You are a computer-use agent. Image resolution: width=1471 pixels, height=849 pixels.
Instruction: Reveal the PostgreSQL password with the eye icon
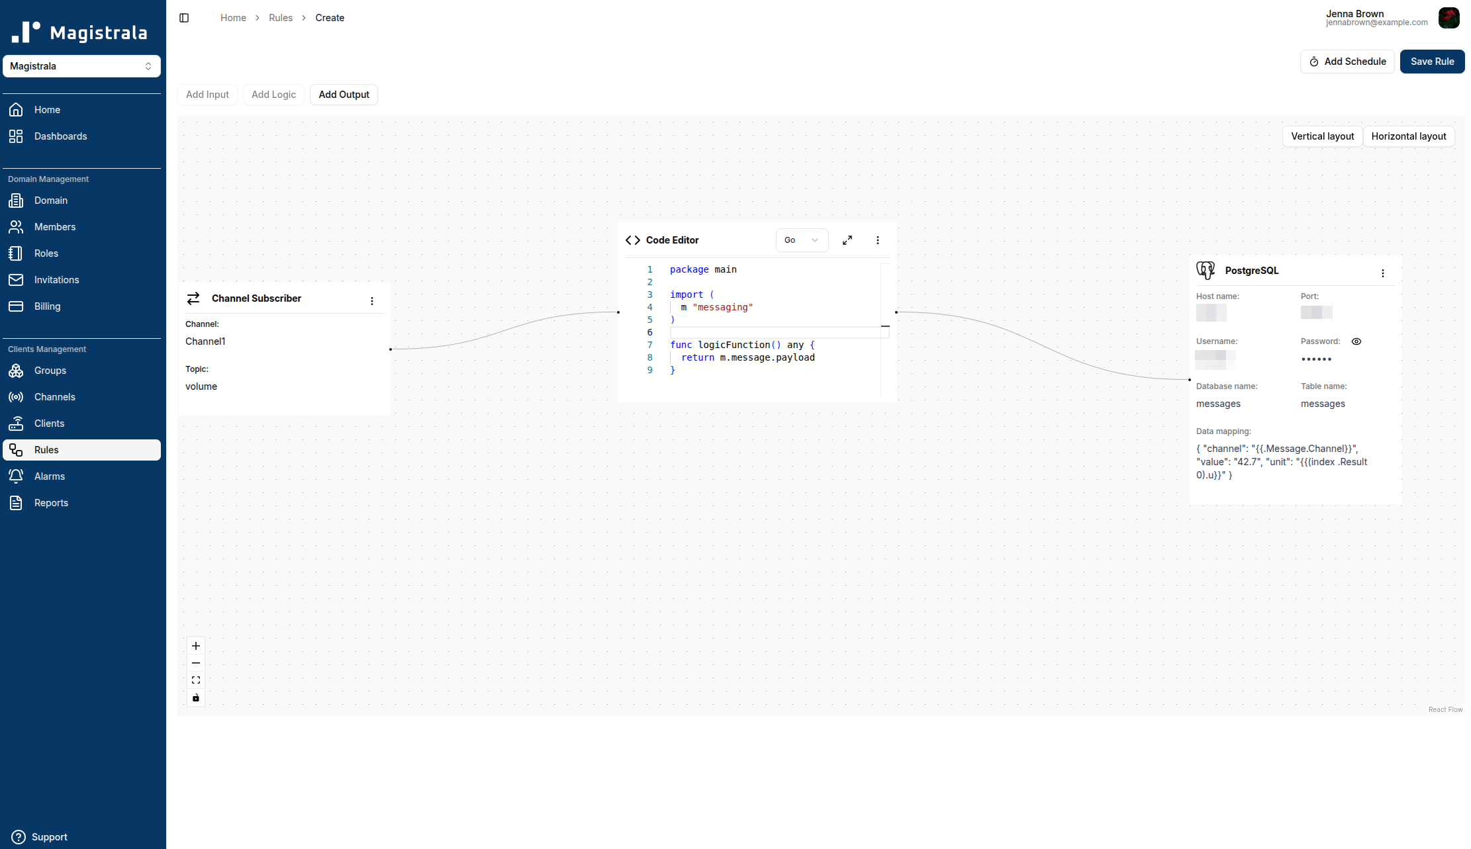(1356, 341)
